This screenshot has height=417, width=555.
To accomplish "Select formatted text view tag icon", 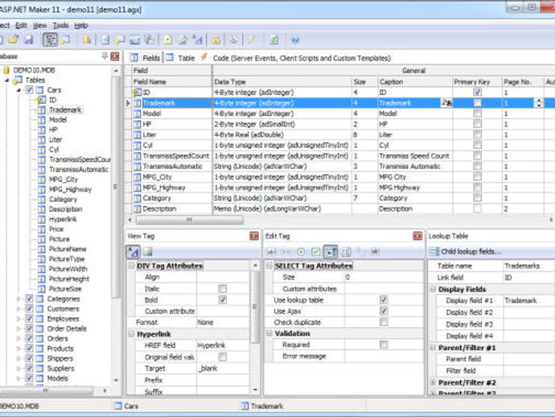I will pos(133,251).
